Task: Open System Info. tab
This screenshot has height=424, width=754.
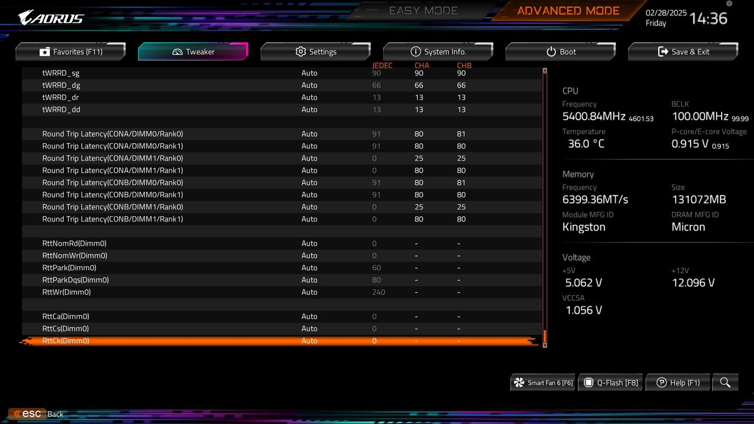Action: (x=438, y=52)
